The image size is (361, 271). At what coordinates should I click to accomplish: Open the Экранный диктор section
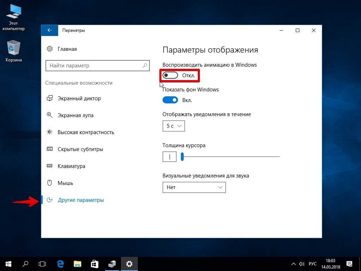pyautogui.click(x=79, y=98)
